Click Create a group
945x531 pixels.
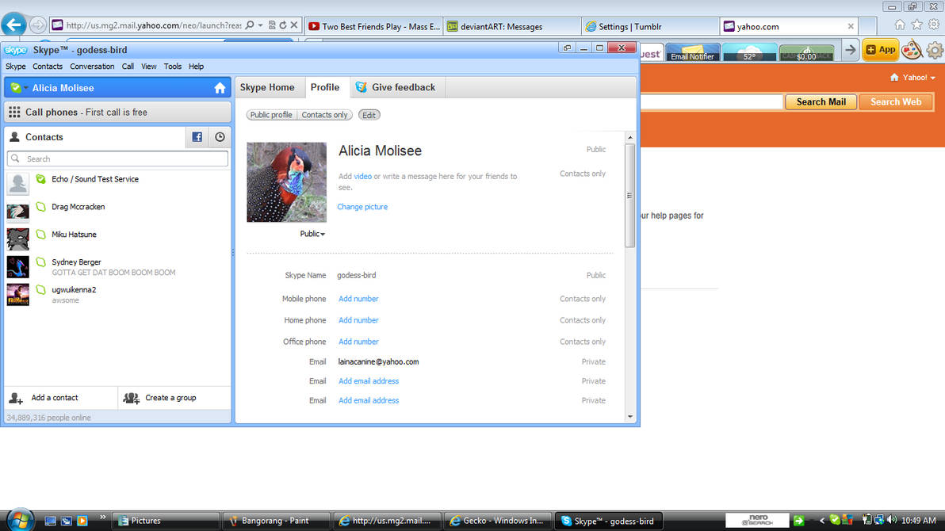pos(174,398)
